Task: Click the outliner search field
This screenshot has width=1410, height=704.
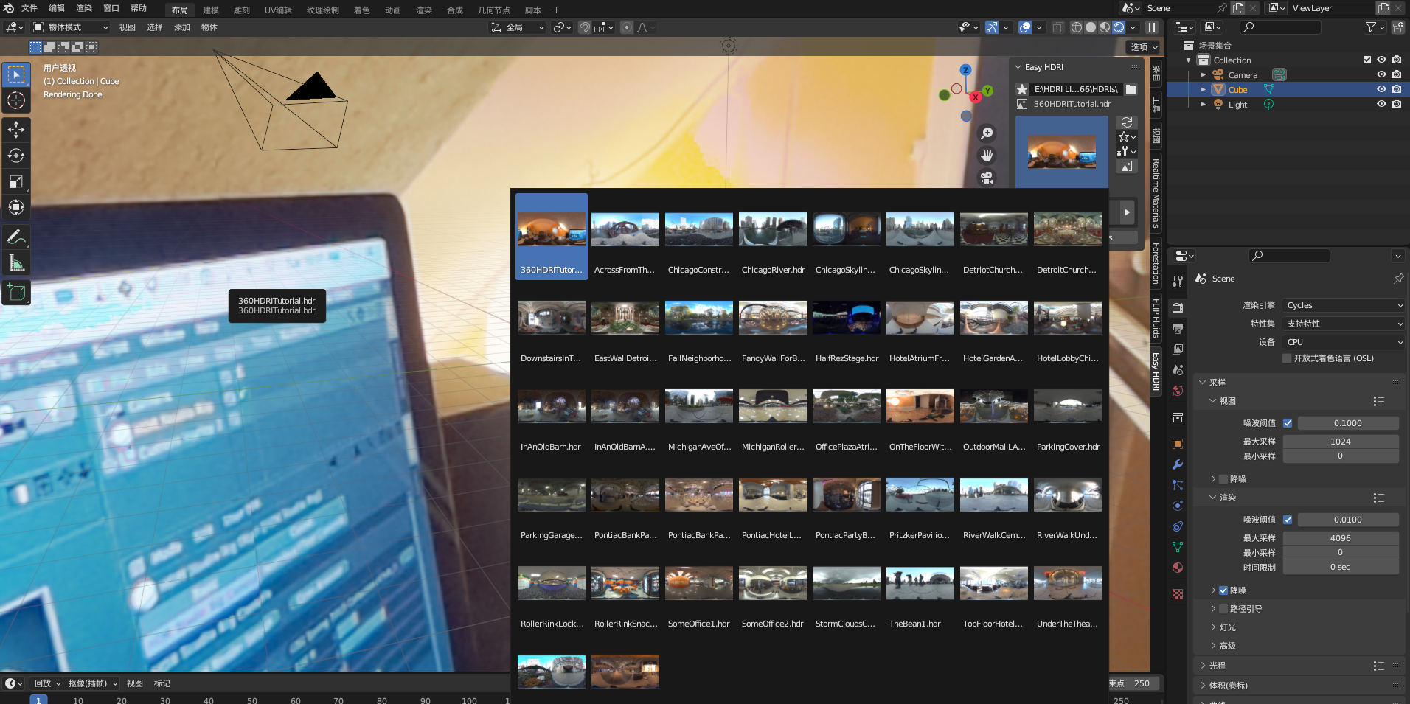Action: 1280,27
